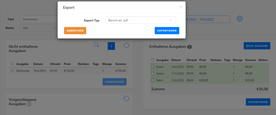This screenshot has width=276, height=115.
Task: Refresh the Nicht enthaltene Ausgaben list
Action: tap(126, 46)
